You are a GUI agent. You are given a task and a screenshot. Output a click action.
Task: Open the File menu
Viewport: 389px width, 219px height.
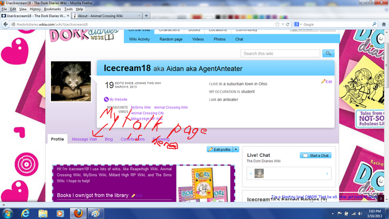[x=4, y=9]
